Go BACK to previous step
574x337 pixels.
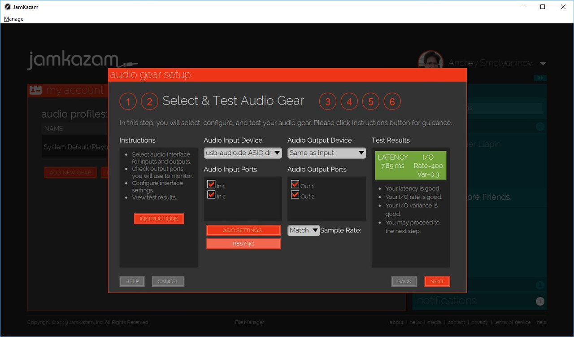click(404, 281)
